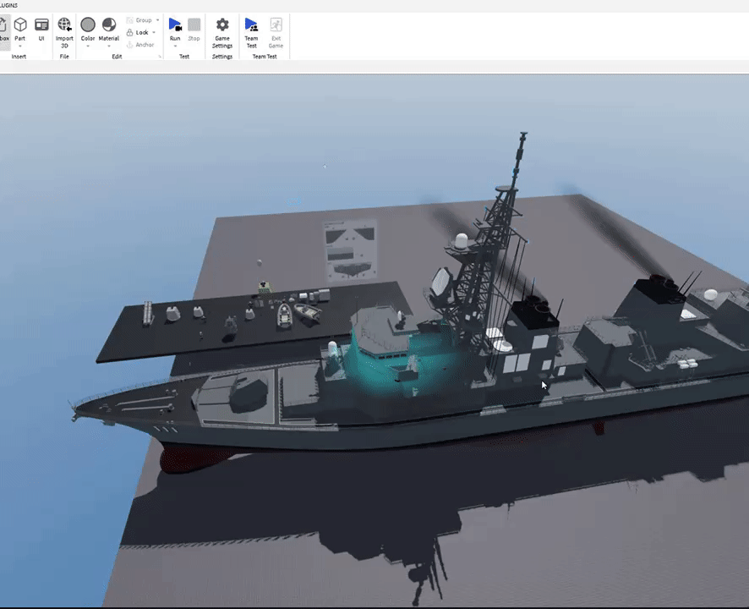749x609 pixels.
Task: Toggle Anchor on selected part
Action: tap(139, 45)
